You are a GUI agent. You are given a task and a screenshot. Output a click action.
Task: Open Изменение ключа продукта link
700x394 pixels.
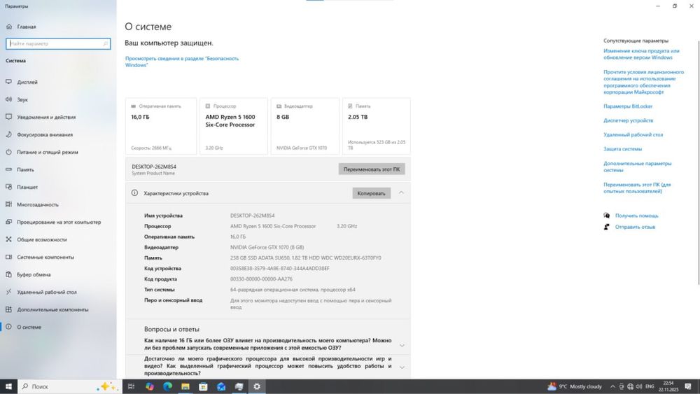point(641,54)
